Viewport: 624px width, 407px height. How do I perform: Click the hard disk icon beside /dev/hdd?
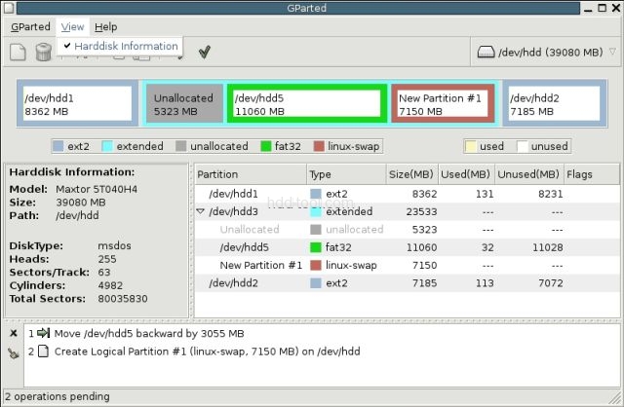[486, 52]
